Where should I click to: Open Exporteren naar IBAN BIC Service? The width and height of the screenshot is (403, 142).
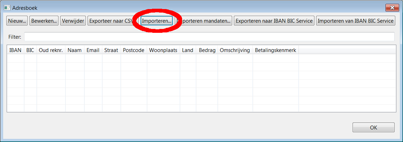coord(274,21)
